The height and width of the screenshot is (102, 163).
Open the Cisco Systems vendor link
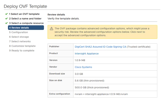pos(83,67)
